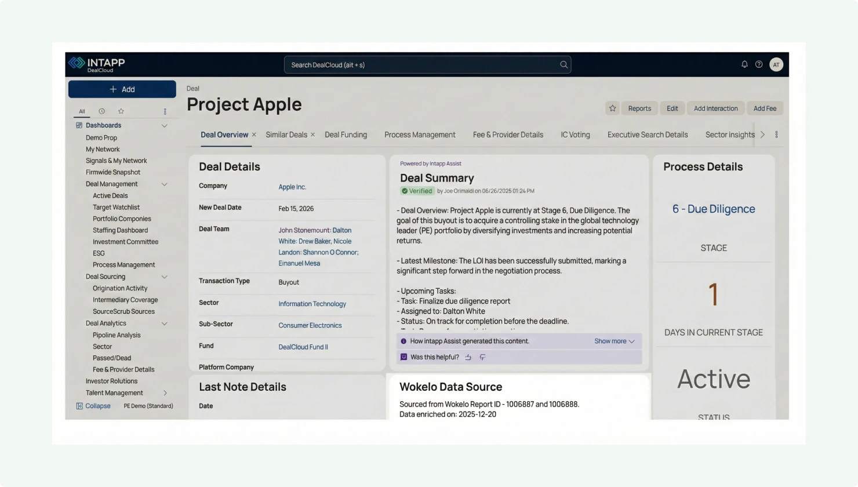This screenshot has height=487, width=858.
Task: Click the Reports button
Action: 639,108
